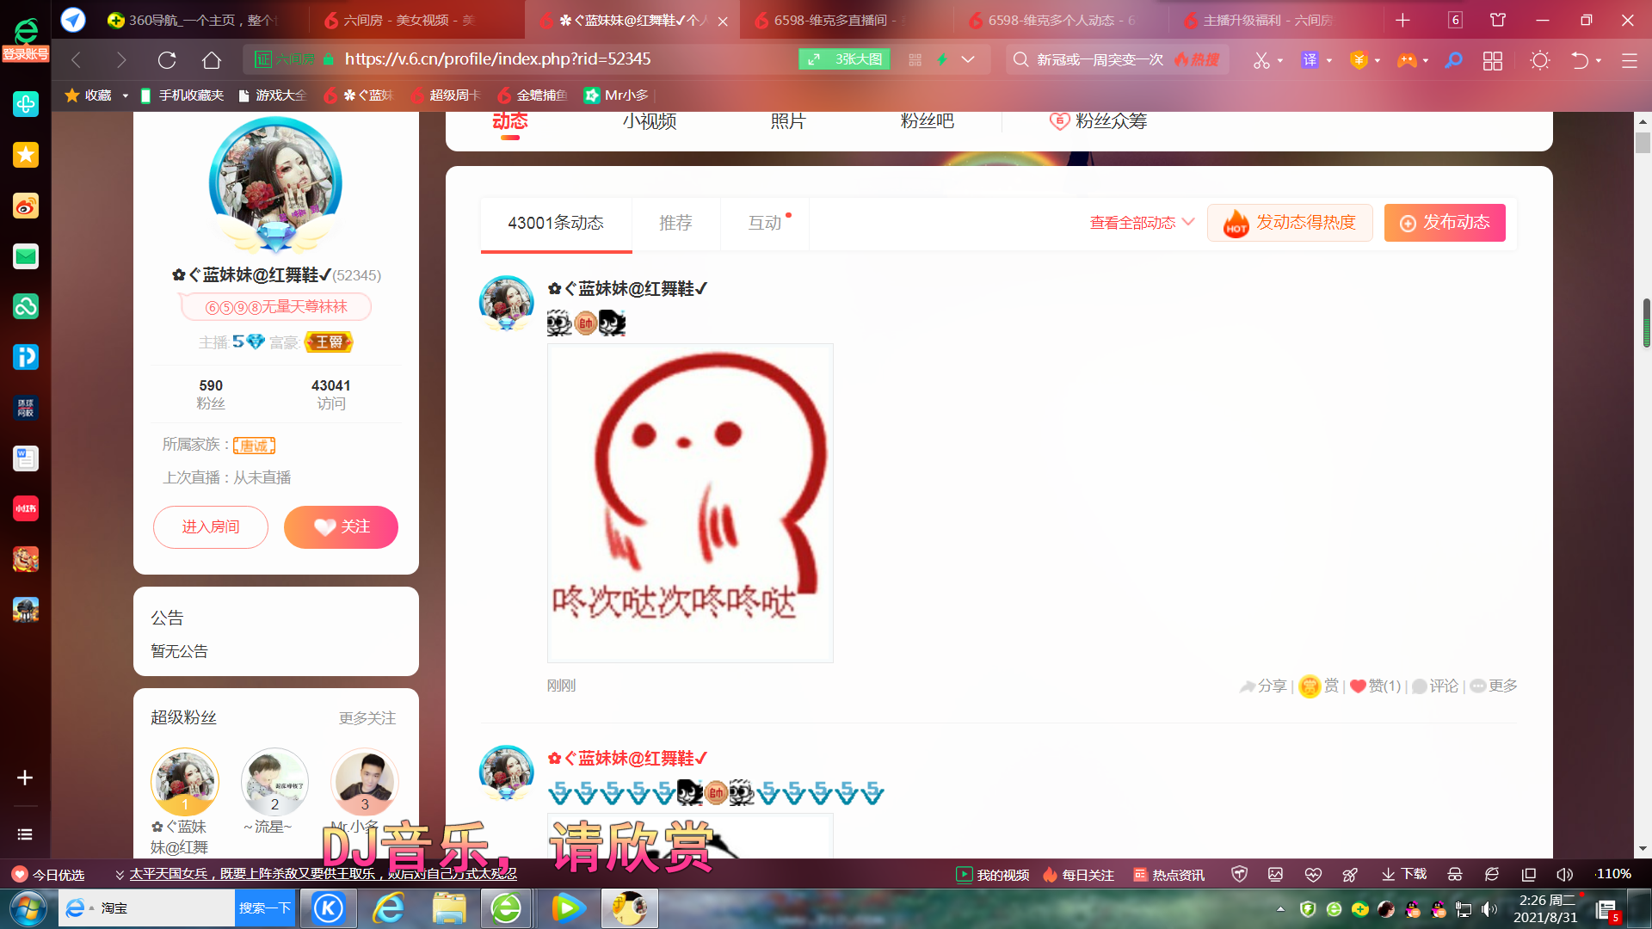
Task: Open the dropdown next to scissors icon
Action: click(1280, 60)
